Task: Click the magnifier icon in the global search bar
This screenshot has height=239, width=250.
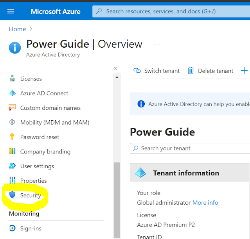Action: (99, 11)
